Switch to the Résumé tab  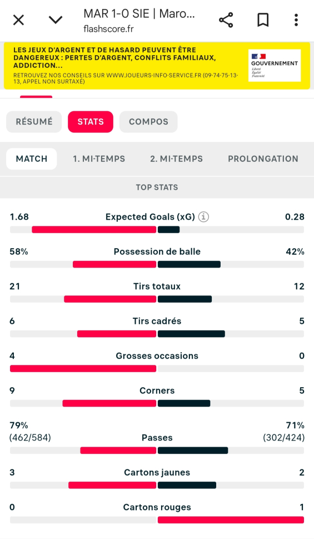[x=34, y=122]
